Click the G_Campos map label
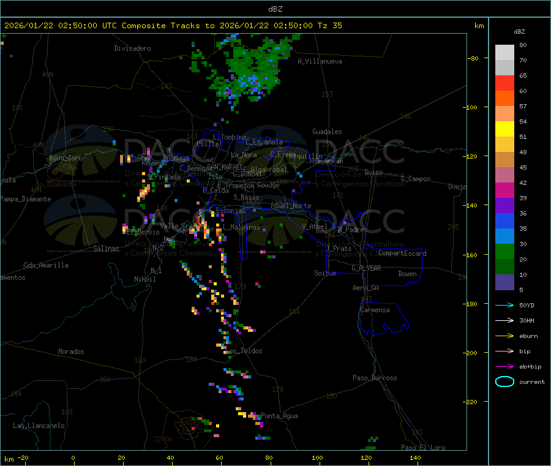Screen dimensions: 551x466 [416, 179]
